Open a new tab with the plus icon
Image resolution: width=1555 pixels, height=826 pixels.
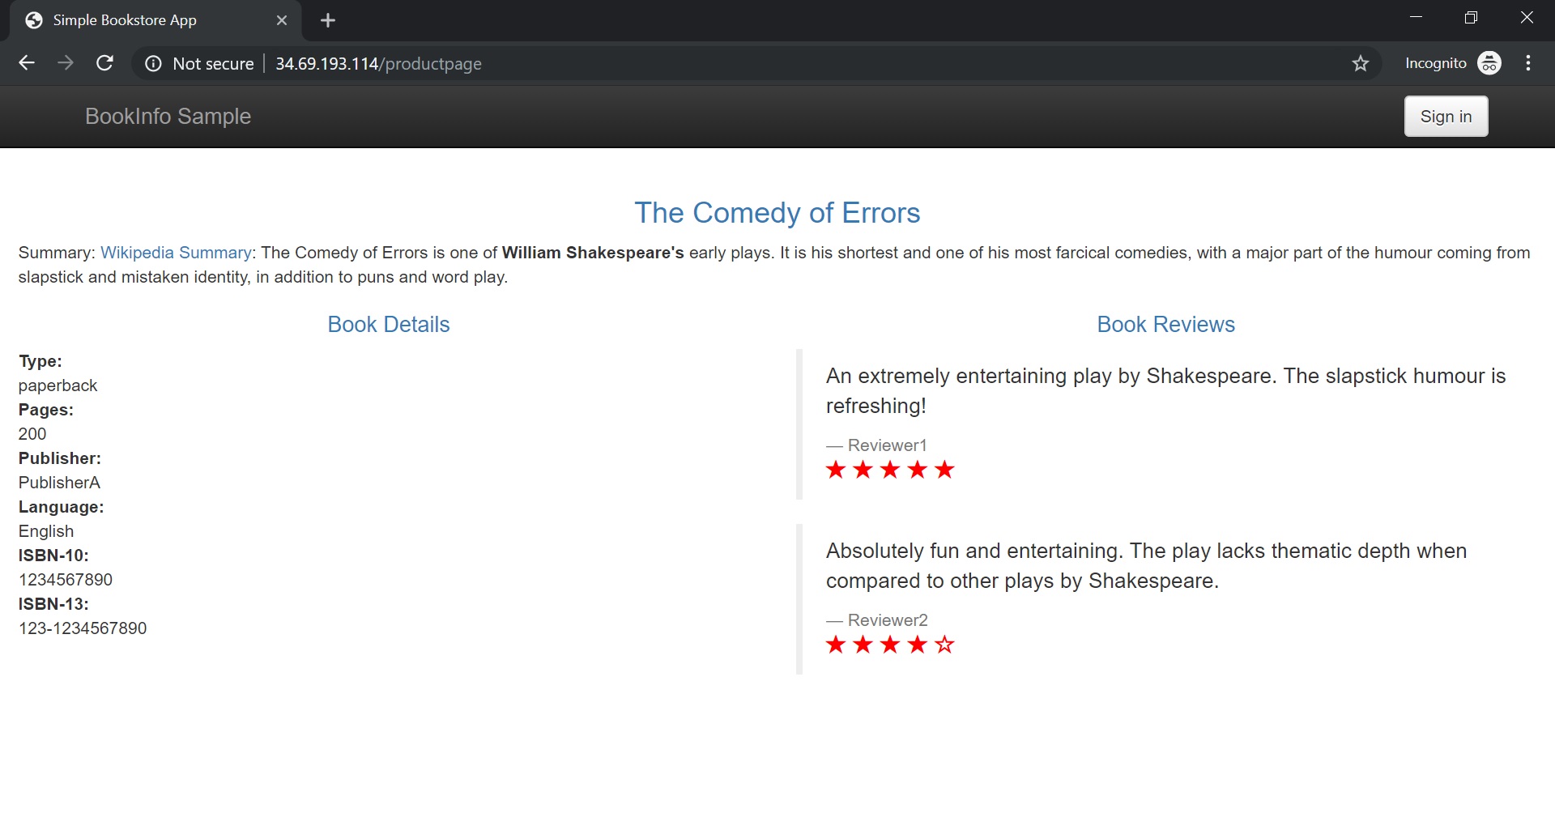(x=328, y=20)
